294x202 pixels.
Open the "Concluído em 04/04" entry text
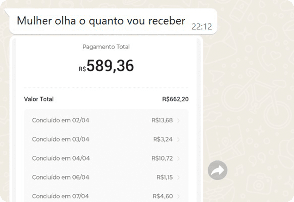(61, 158)
